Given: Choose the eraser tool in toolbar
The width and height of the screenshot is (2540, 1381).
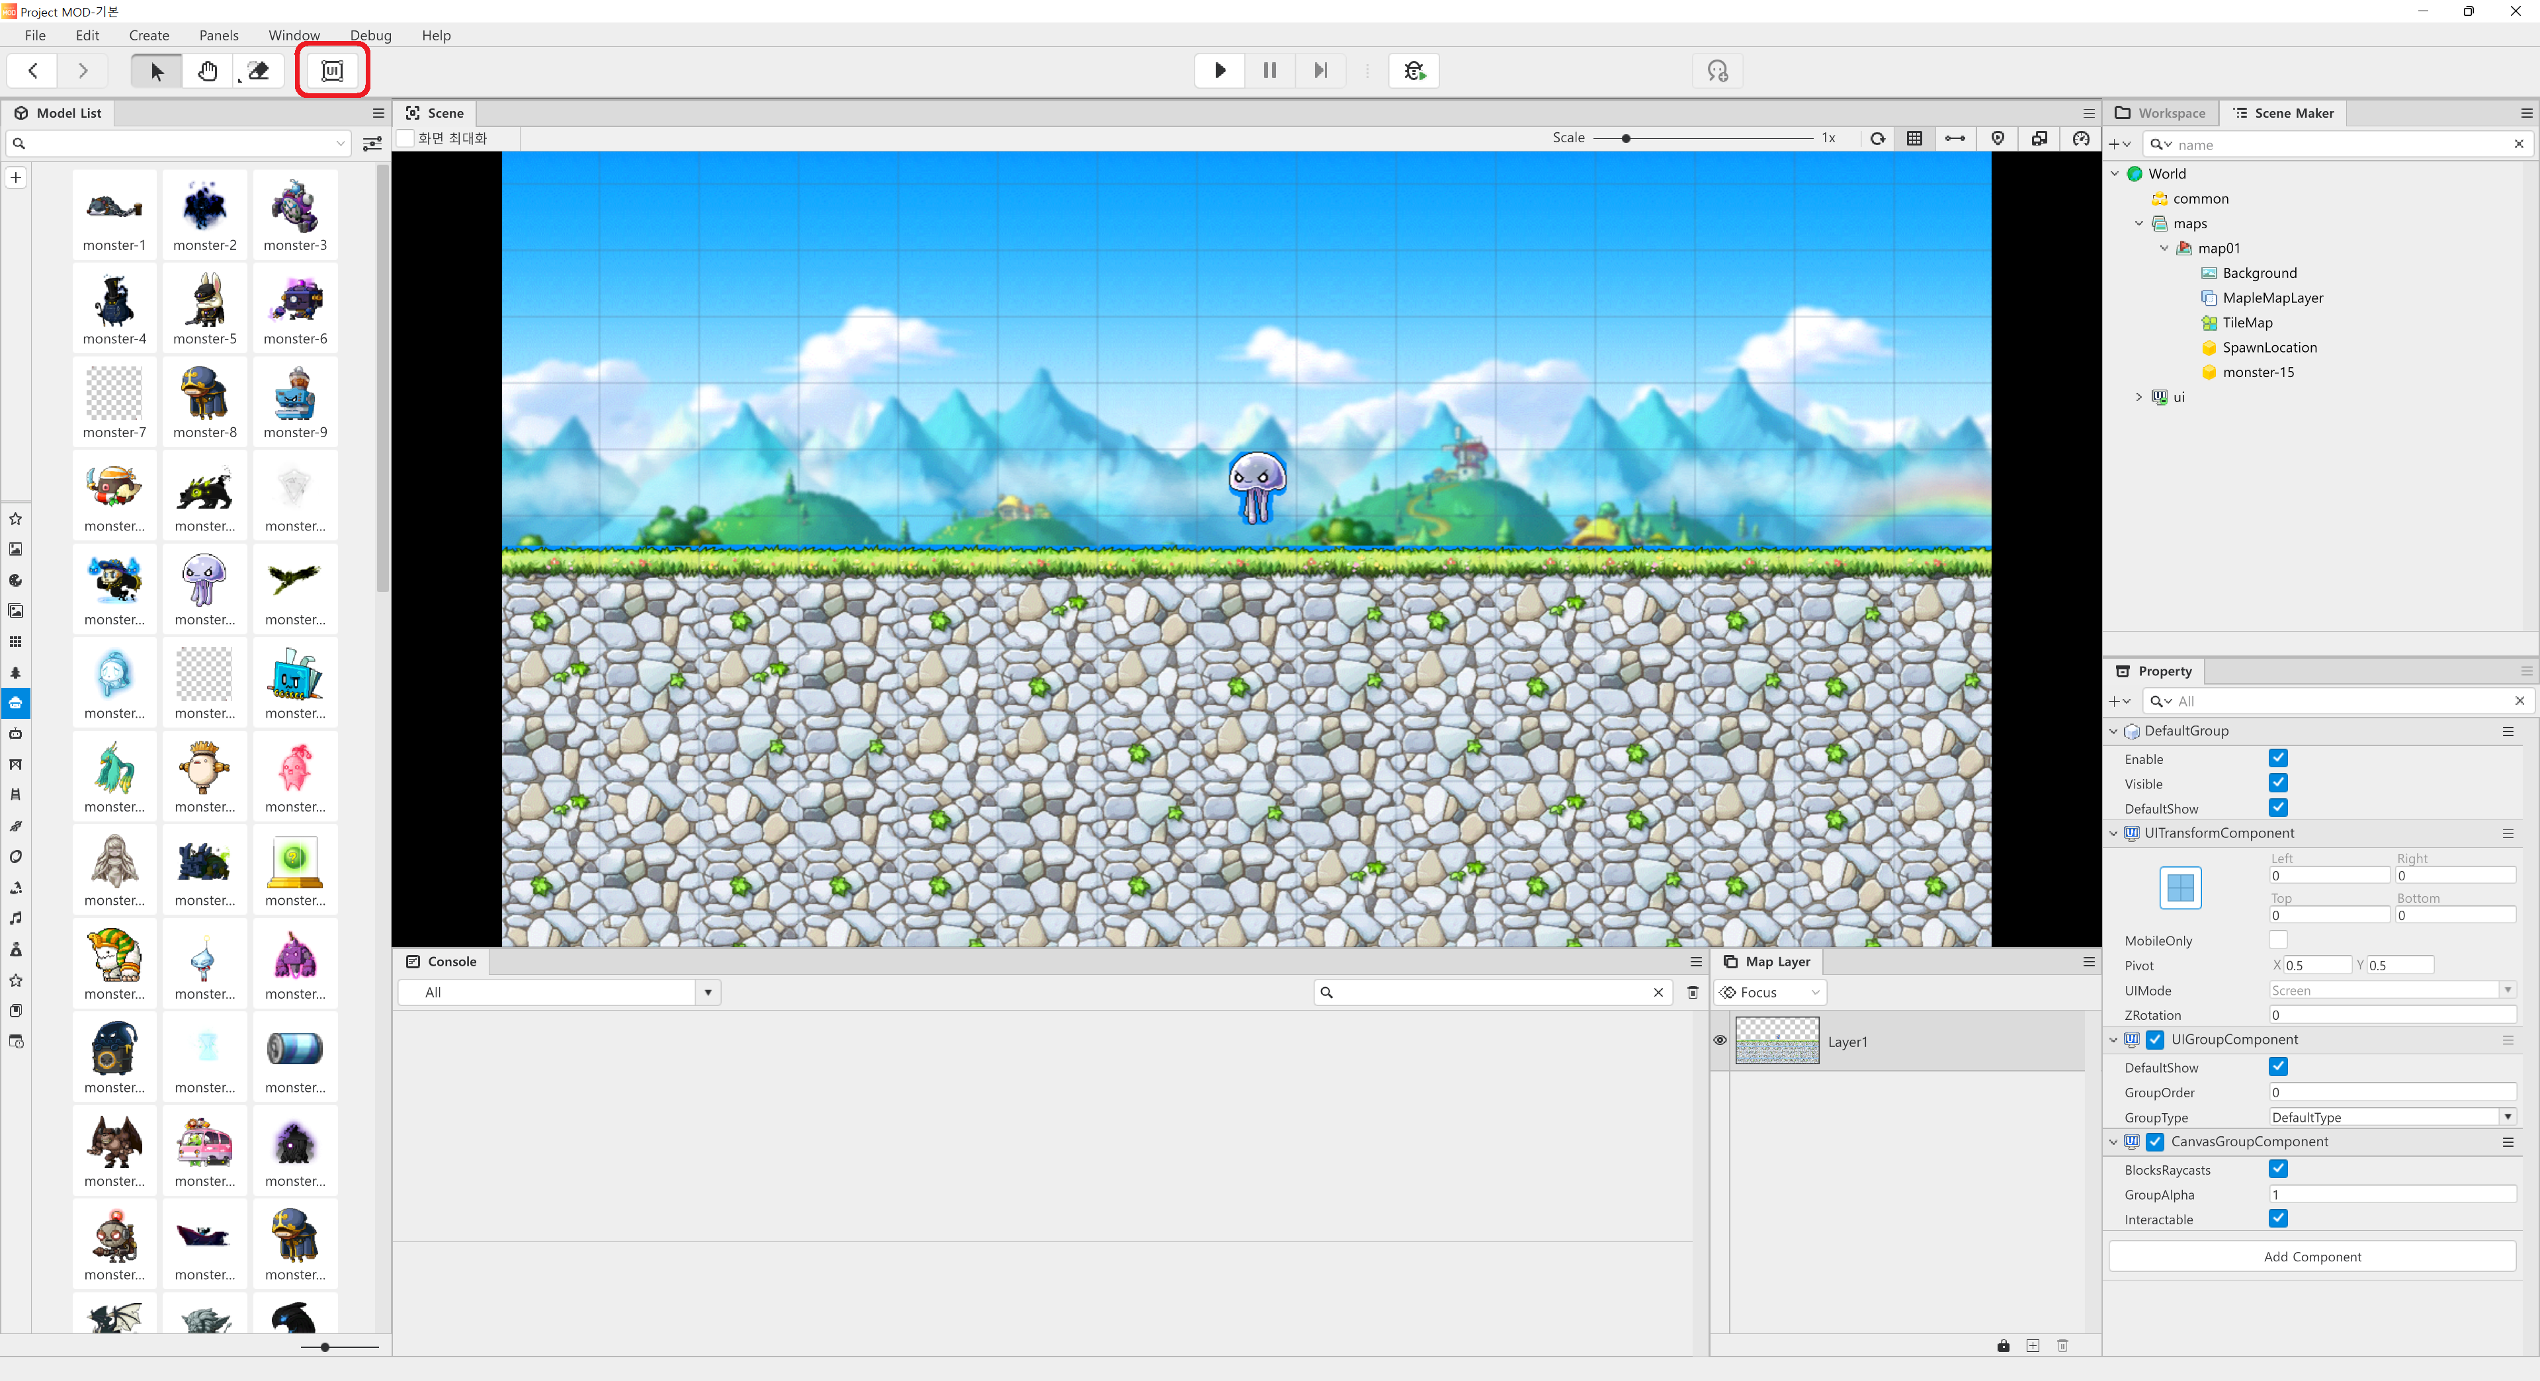Looking at the screenshot, I should click(259, 70).
